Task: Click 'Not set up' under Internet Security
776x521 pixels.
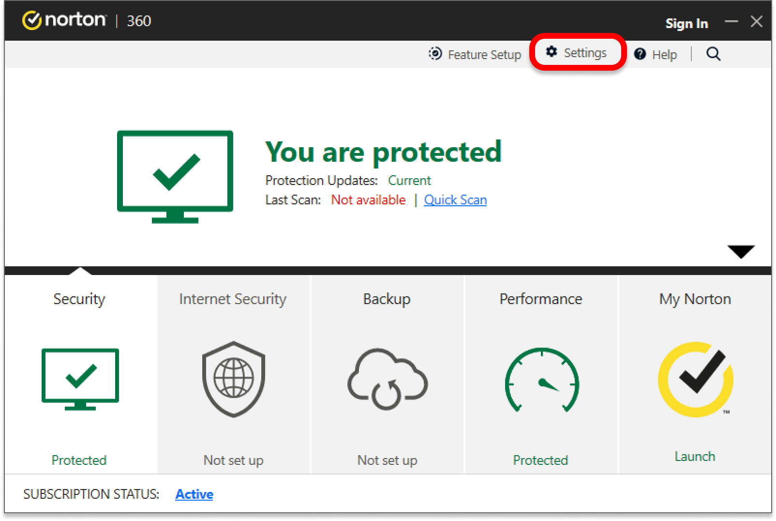Action: tap(233, 460)
